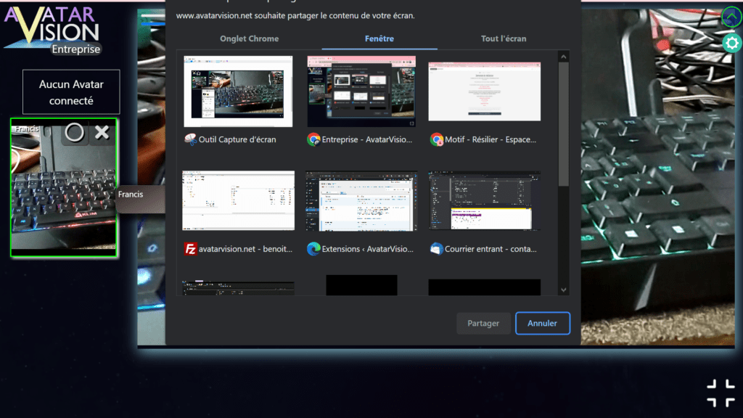Select the Entreprise - AvatarVision window thumbnail
743x418 pixels.
[361, 91]
